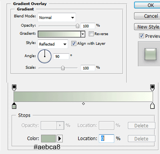This screenshot has height=154, width=160.
Task: Click the OK button
Action: coord(147,5)
